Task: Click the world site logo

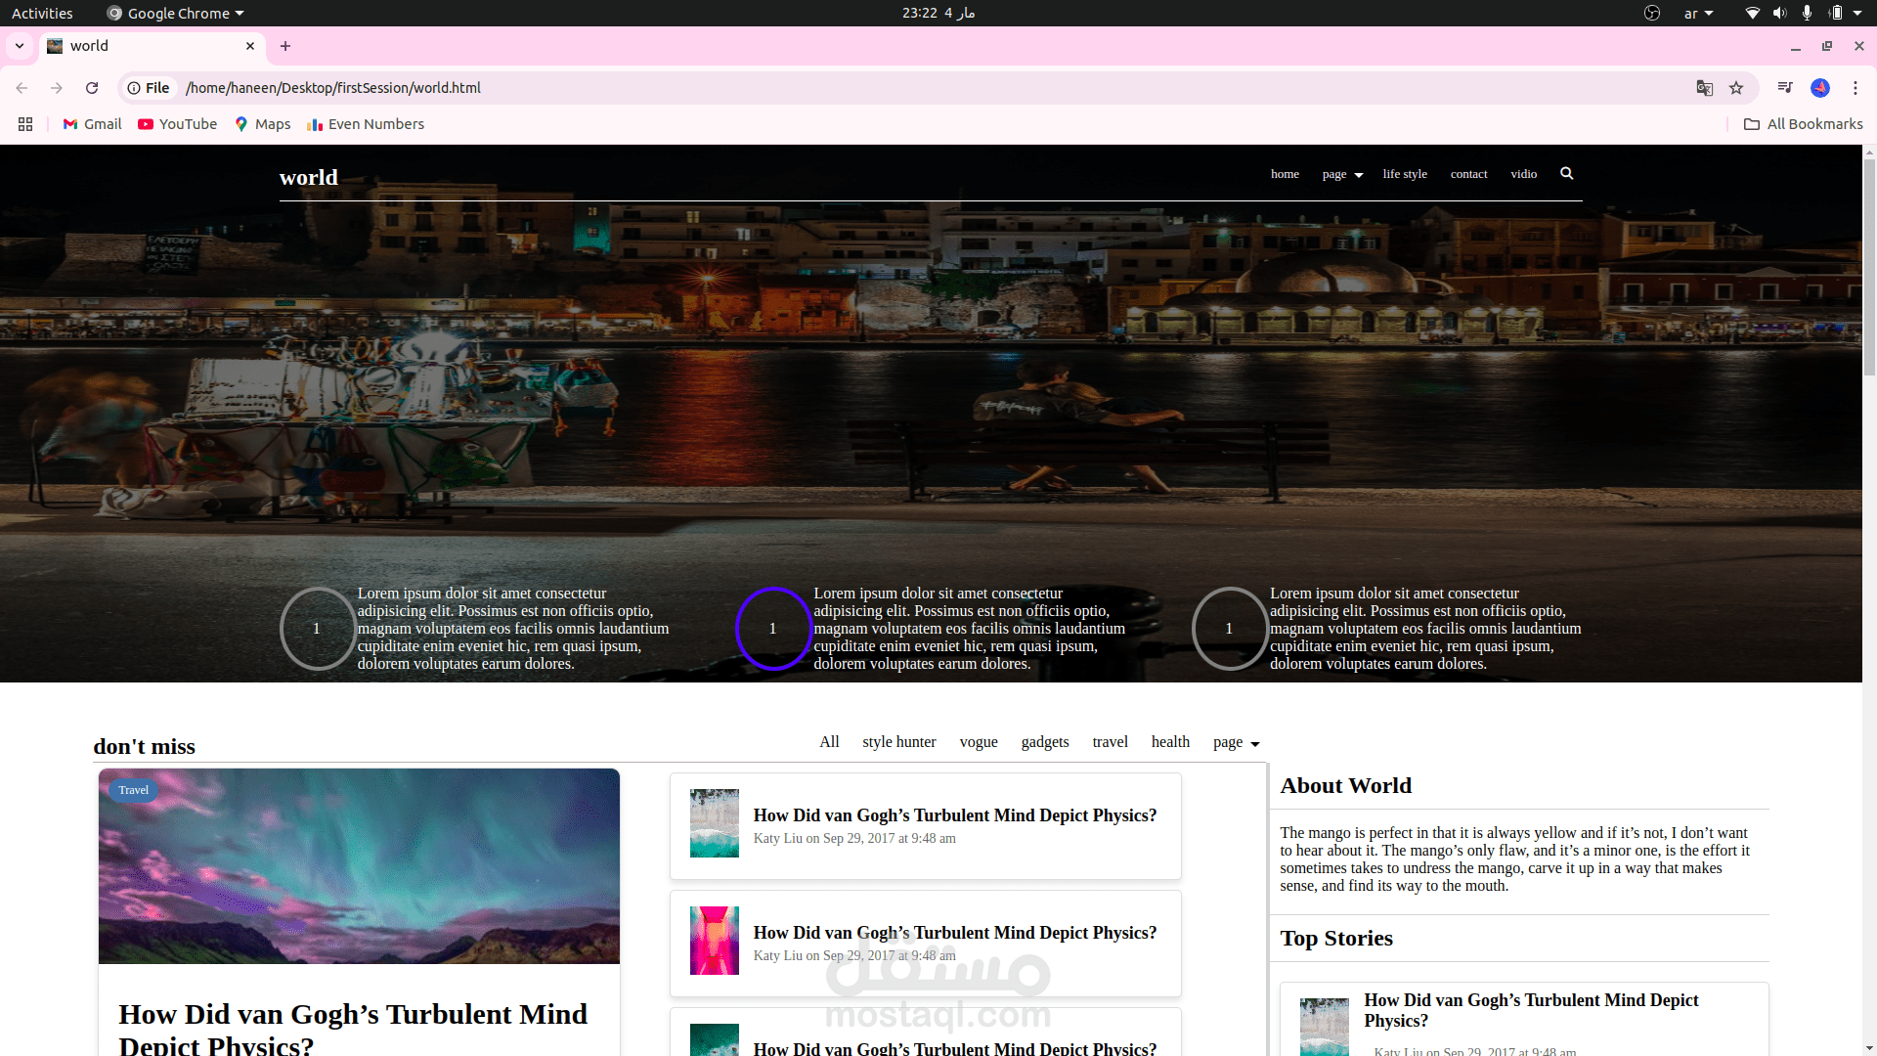Action: point(309,177)
